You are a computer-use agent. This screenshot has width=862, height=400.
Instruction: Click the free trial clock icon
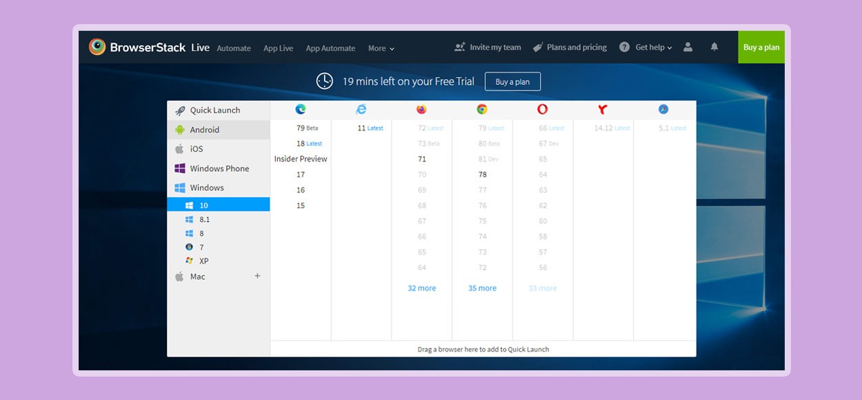coord(325,81)
